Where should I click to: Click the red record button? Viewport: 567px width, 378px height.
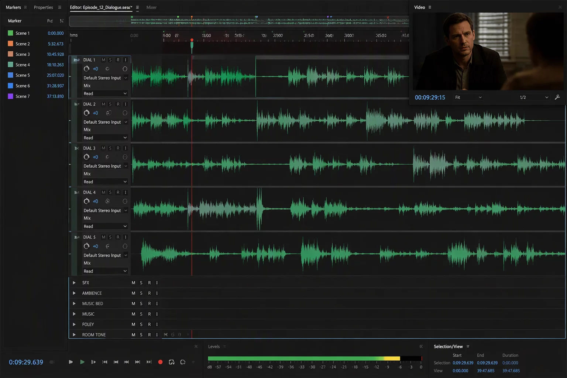(160, 362)
